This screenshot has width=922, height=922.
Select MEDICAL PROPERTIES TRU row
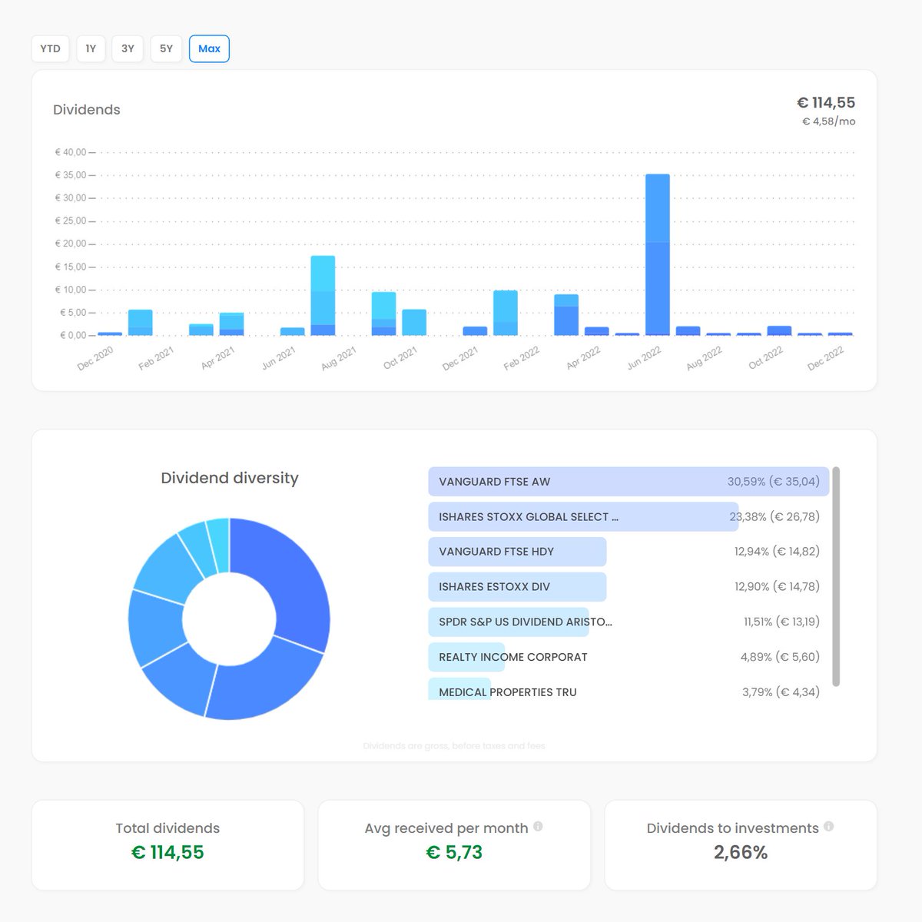[x=628, y=689]
